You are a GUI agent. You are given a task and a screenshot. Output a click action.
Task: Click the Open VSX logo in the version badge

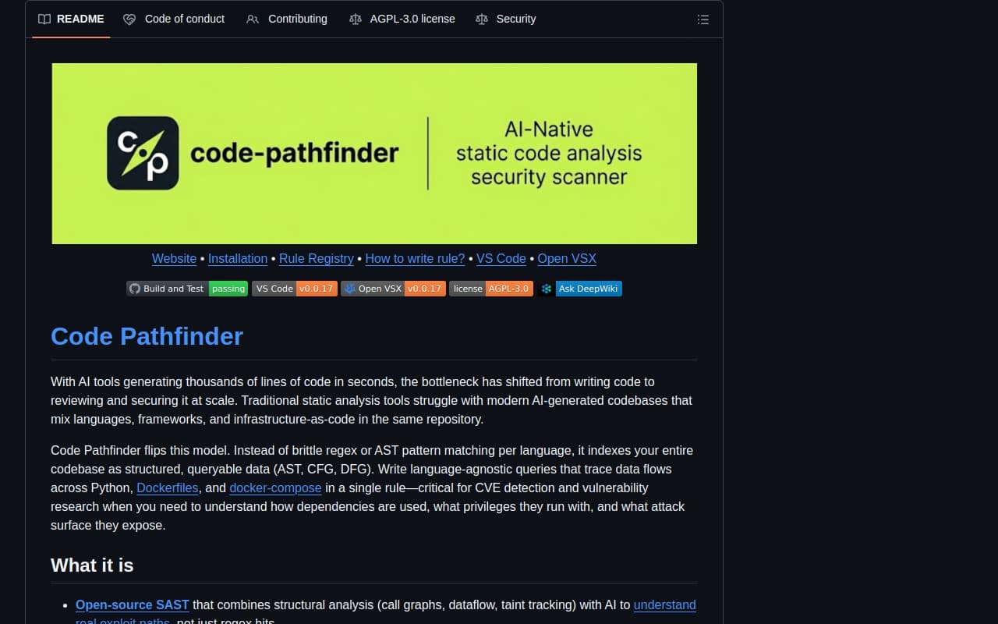pyautogui.click(x=349, y=288)
